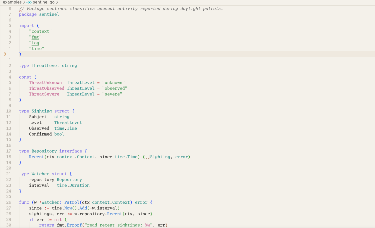Click the ThreatUnknown constant

pos(45,82)
